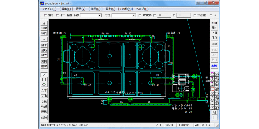Screen dimensions: 259x129
Task: Toggle layer 1 button
Action: point(213,79)
